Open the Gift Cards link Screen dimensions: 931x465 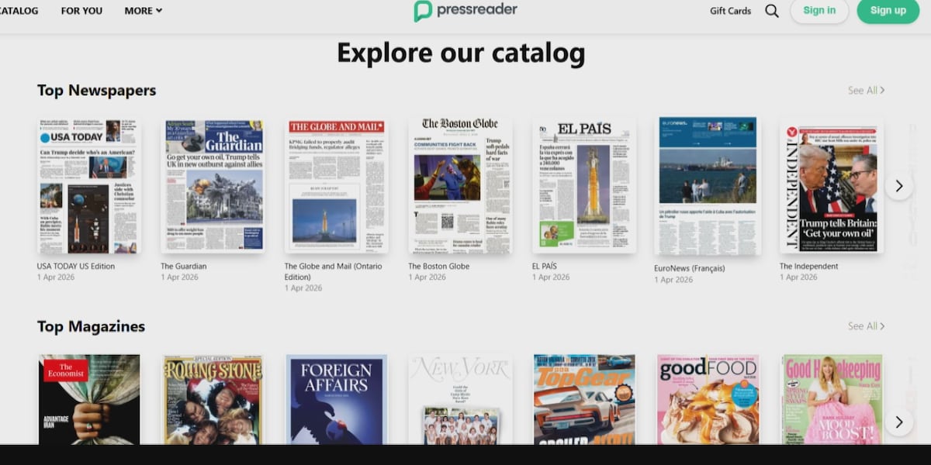730,11
